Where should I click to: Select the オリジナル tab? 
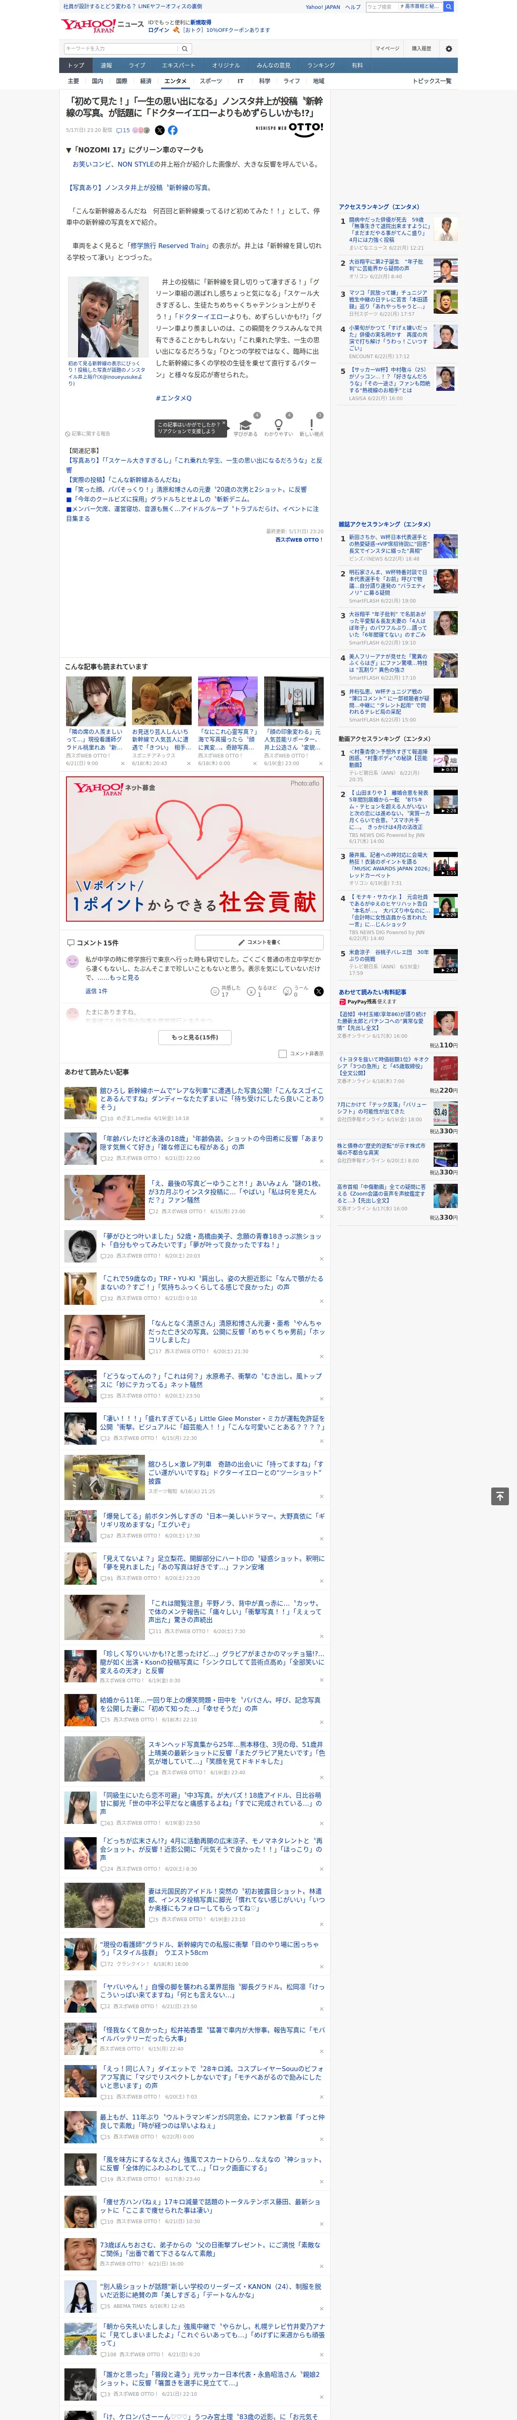[x=226, y=66]
